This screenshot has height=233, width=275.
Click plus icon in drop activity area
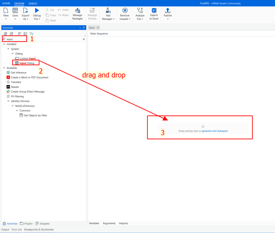point(203,127)
